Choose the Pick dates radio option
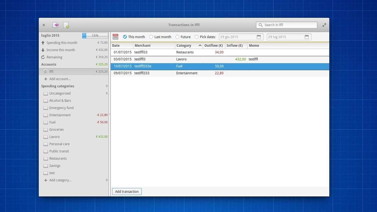 tap(196, 37)
